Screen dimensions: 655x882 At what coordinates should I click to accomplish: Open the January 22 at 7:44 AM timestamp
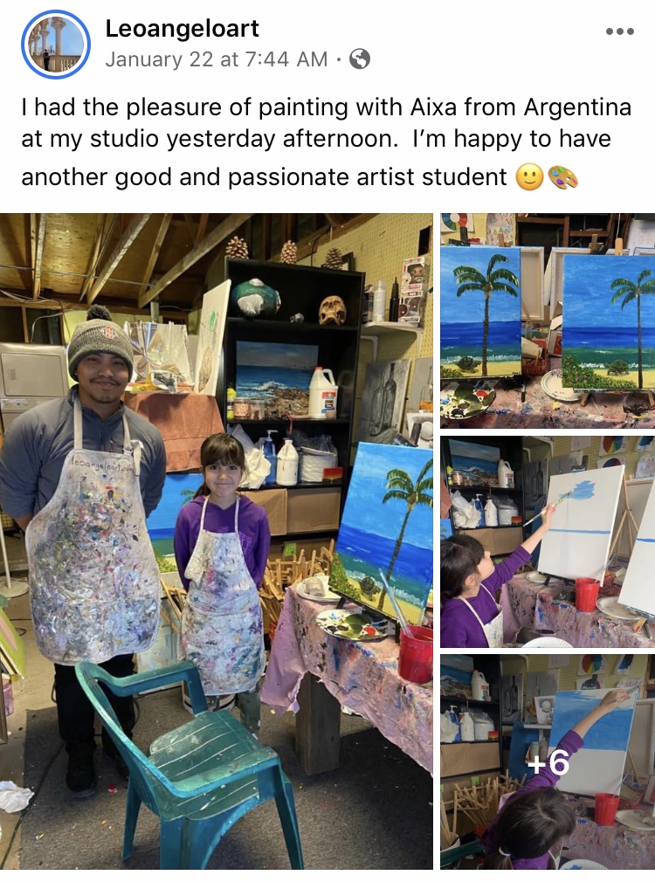[x=216, y=59]
